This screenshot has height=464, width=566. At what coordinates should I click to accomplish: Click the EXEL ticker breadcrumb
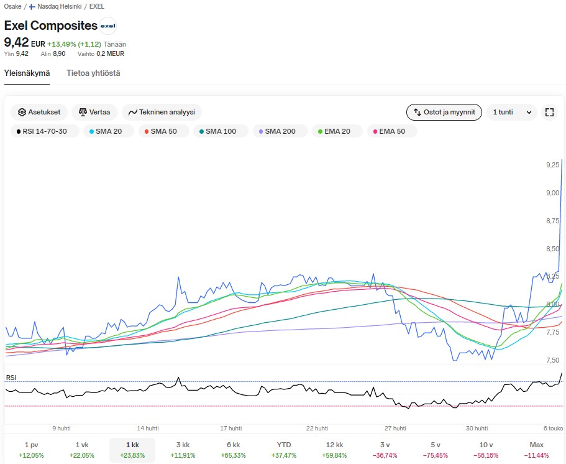tap(97, 6)
